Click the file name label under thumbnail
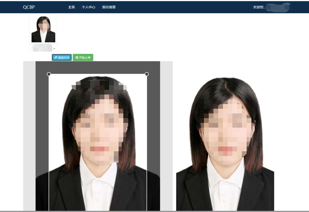The height and width of the screenshot is (212, 309). pos(42,48)
